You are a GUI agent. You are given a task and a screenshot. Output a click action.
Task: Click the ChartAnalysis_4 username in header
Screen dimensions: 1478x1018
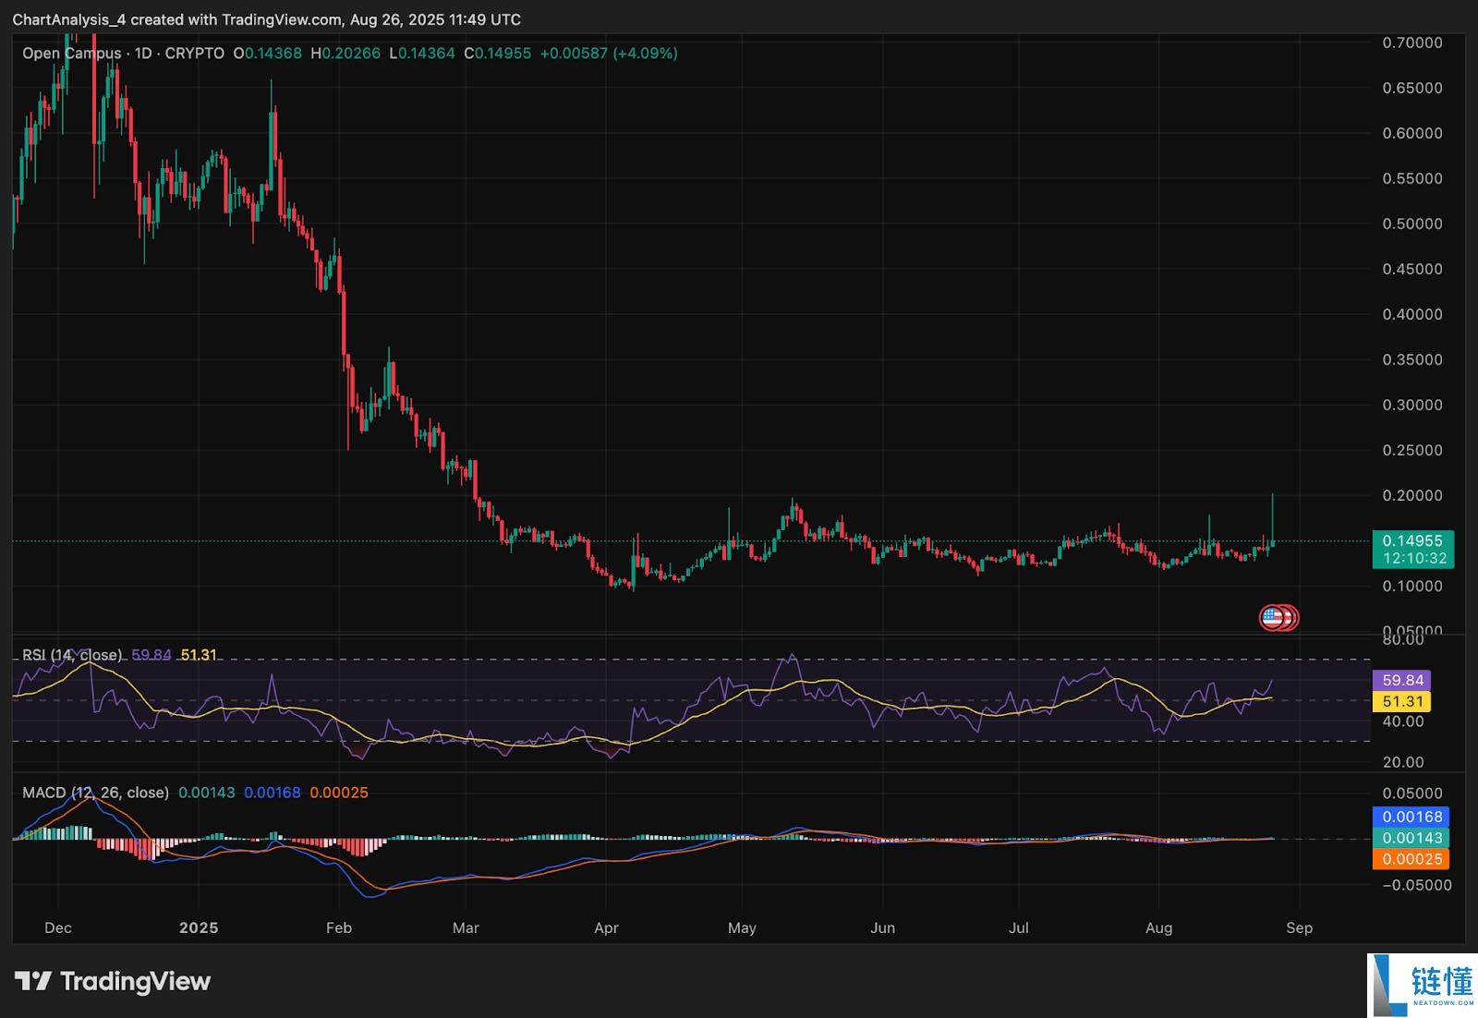[x=68, y=19]
